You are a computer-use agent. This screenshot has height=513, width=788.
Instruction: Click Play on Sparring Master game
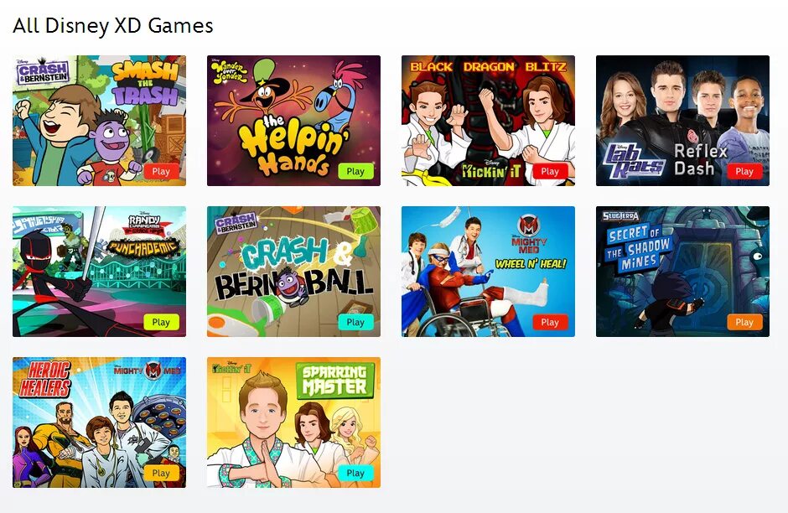[x=355, y=473]
